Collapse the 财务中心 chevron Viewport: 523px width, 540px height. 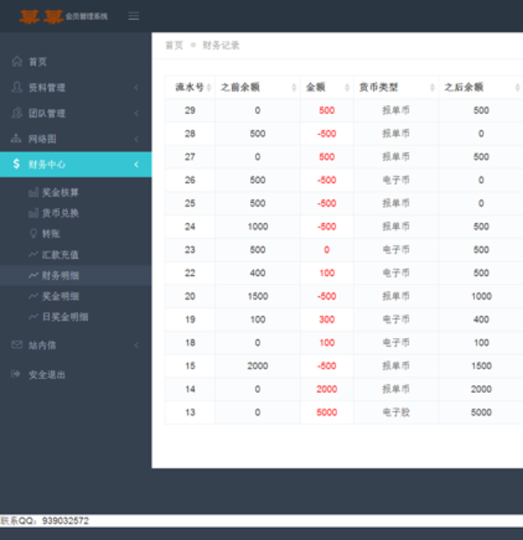pyautogui.click(x=136, y=165)
